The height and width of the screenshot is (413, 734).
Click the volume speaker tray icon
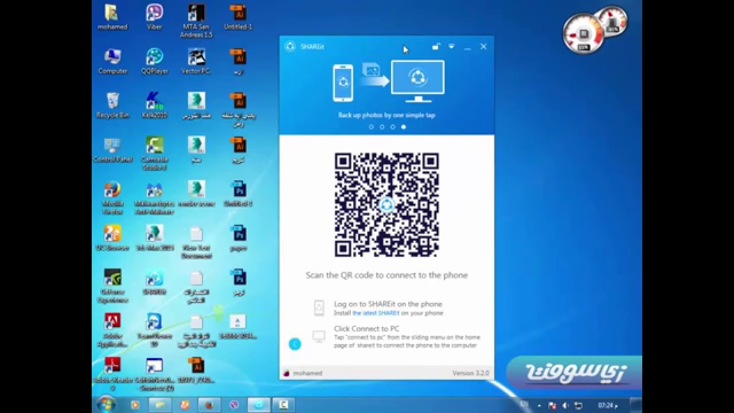point(565,405)
